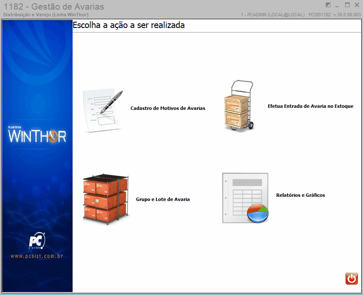The image size is (363, 295).
Task: Close the Gestão de Avarias window
Action: coord(357,5)
